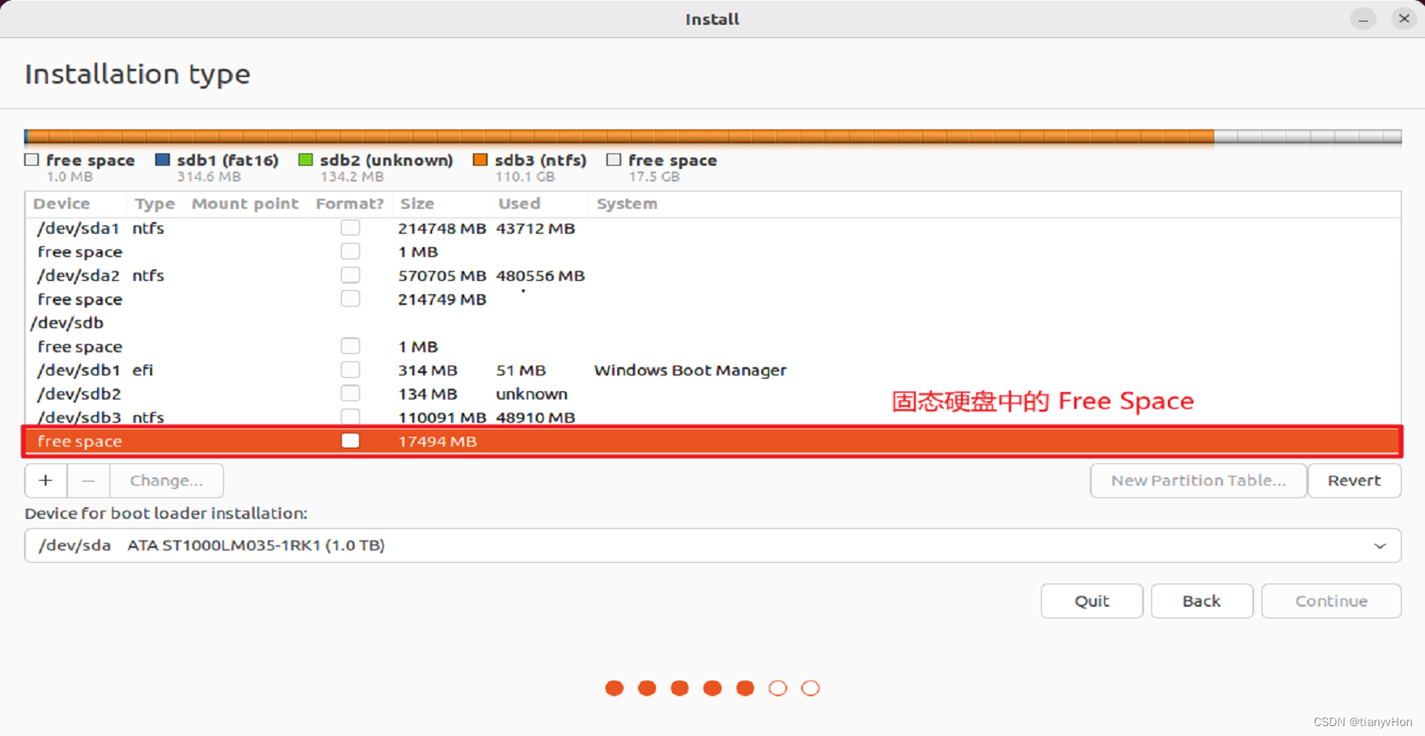This screenshot has width=1425, height=736.
Task: Select the /dev/sdb device row
Action: coord(712,322)
